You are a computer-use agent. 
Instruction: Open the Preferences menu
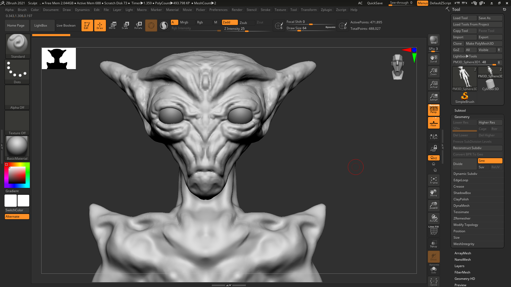click(218, 10)
